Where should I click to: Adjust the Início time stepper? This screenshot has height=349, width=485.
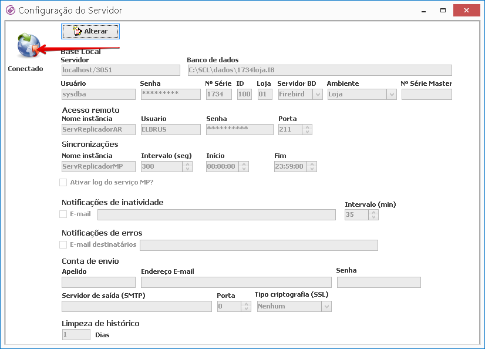point(244,166)
